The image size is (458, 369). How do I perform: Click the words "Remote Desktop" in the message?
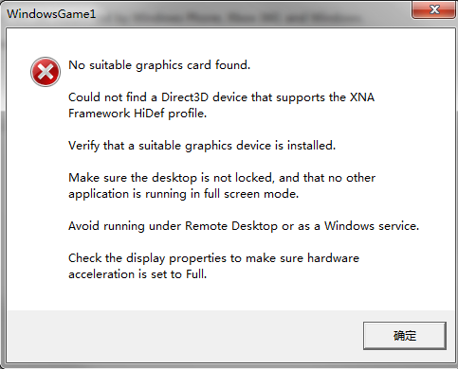(231, 226)
